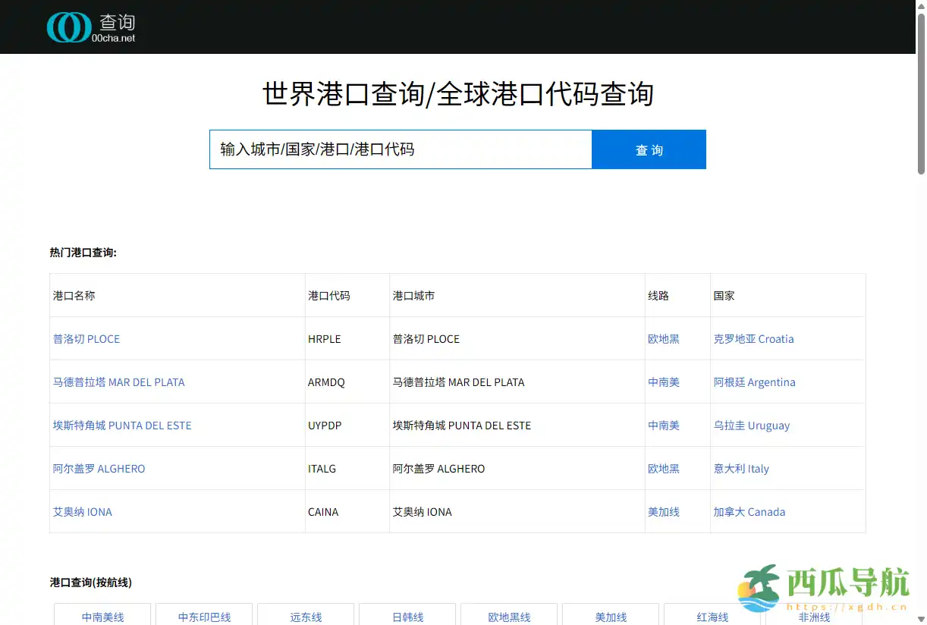Click the 00cha.net logo icon
The width and height of the screenshot is (927, 625).
click(69, 27)
